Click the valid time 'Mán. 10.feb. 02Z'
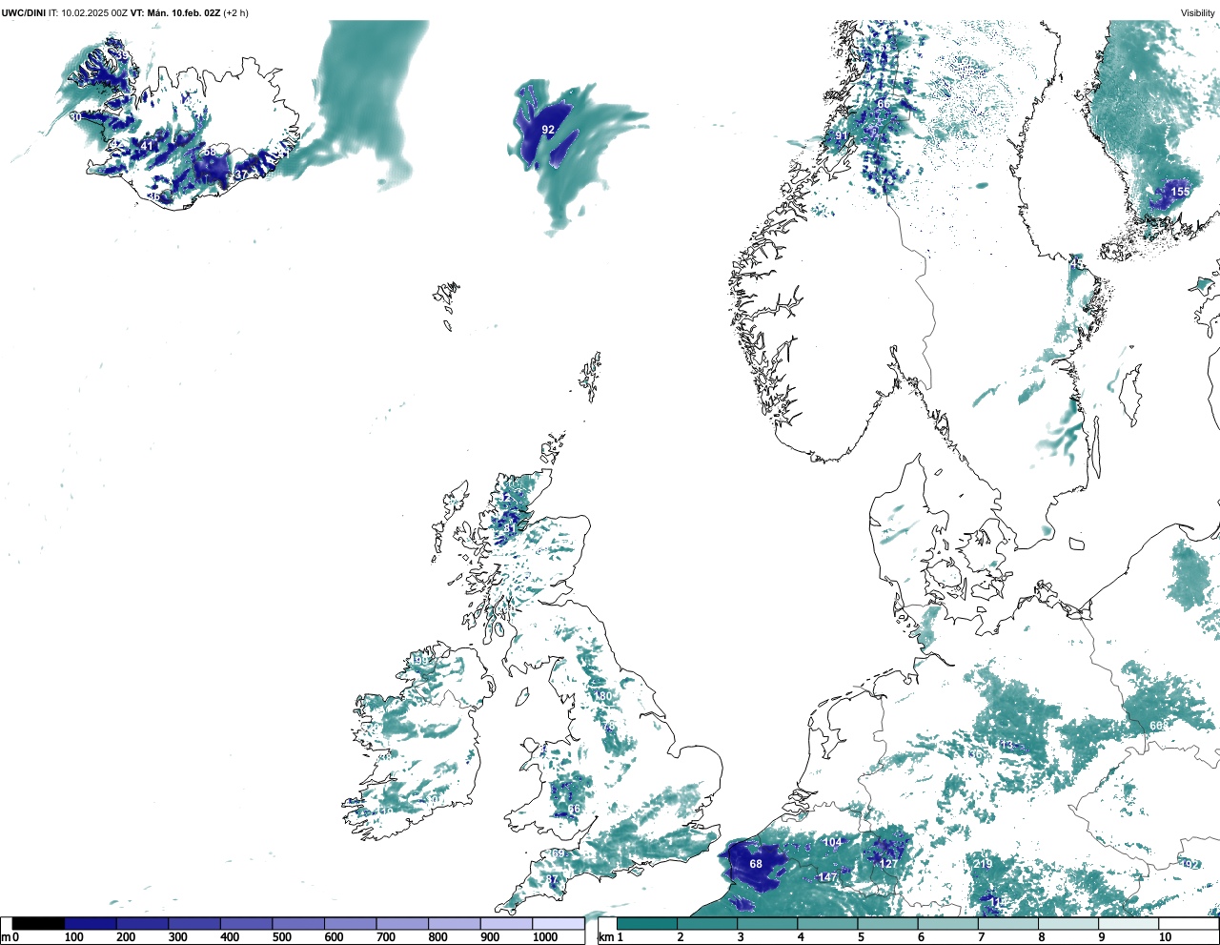 [184, 13]
